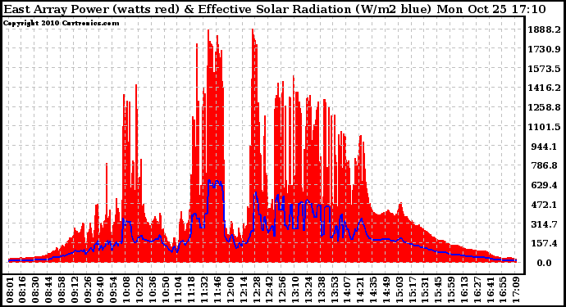566x307 pixels.
Task: Select the 0.0 y-axis value
Action: (x=544, y=263)
